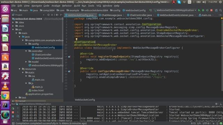Click the websocketdemo3004 breadcrumb
Screen dimensions: 223x125
click(94, 10)
